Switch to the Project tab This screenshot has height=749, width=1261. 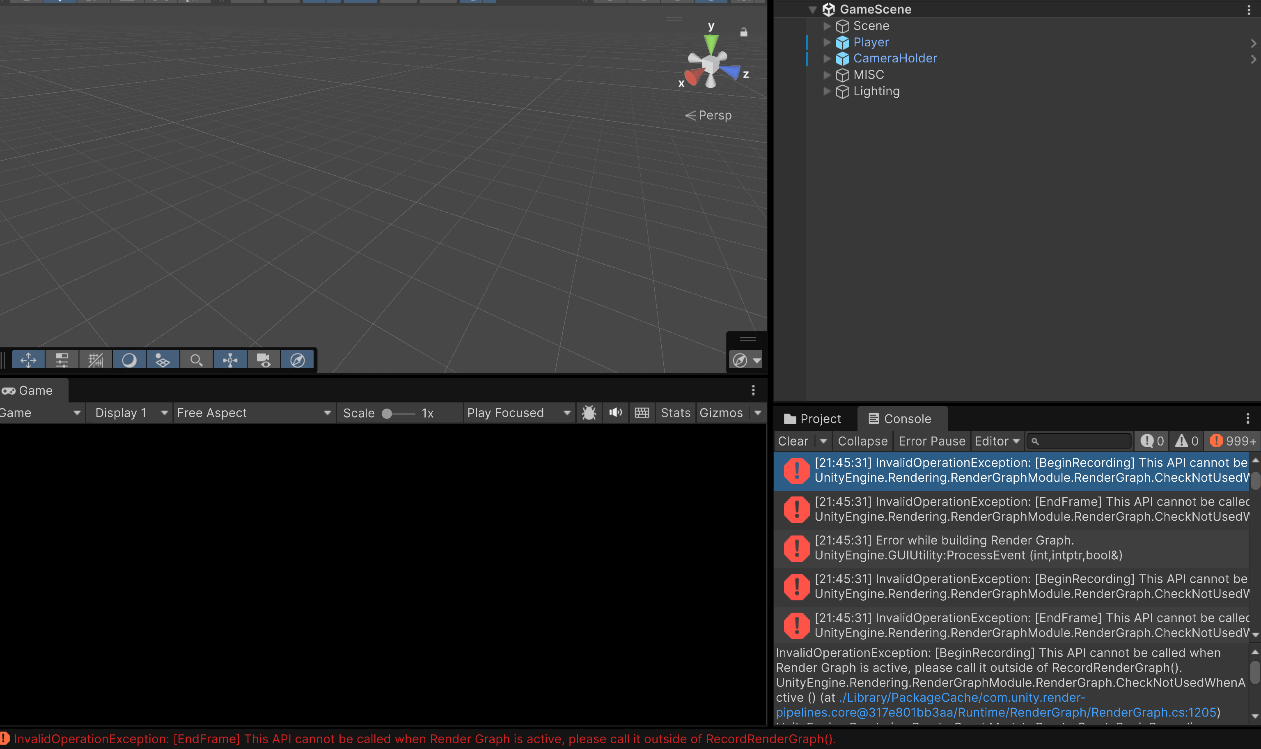click(813, 419)
